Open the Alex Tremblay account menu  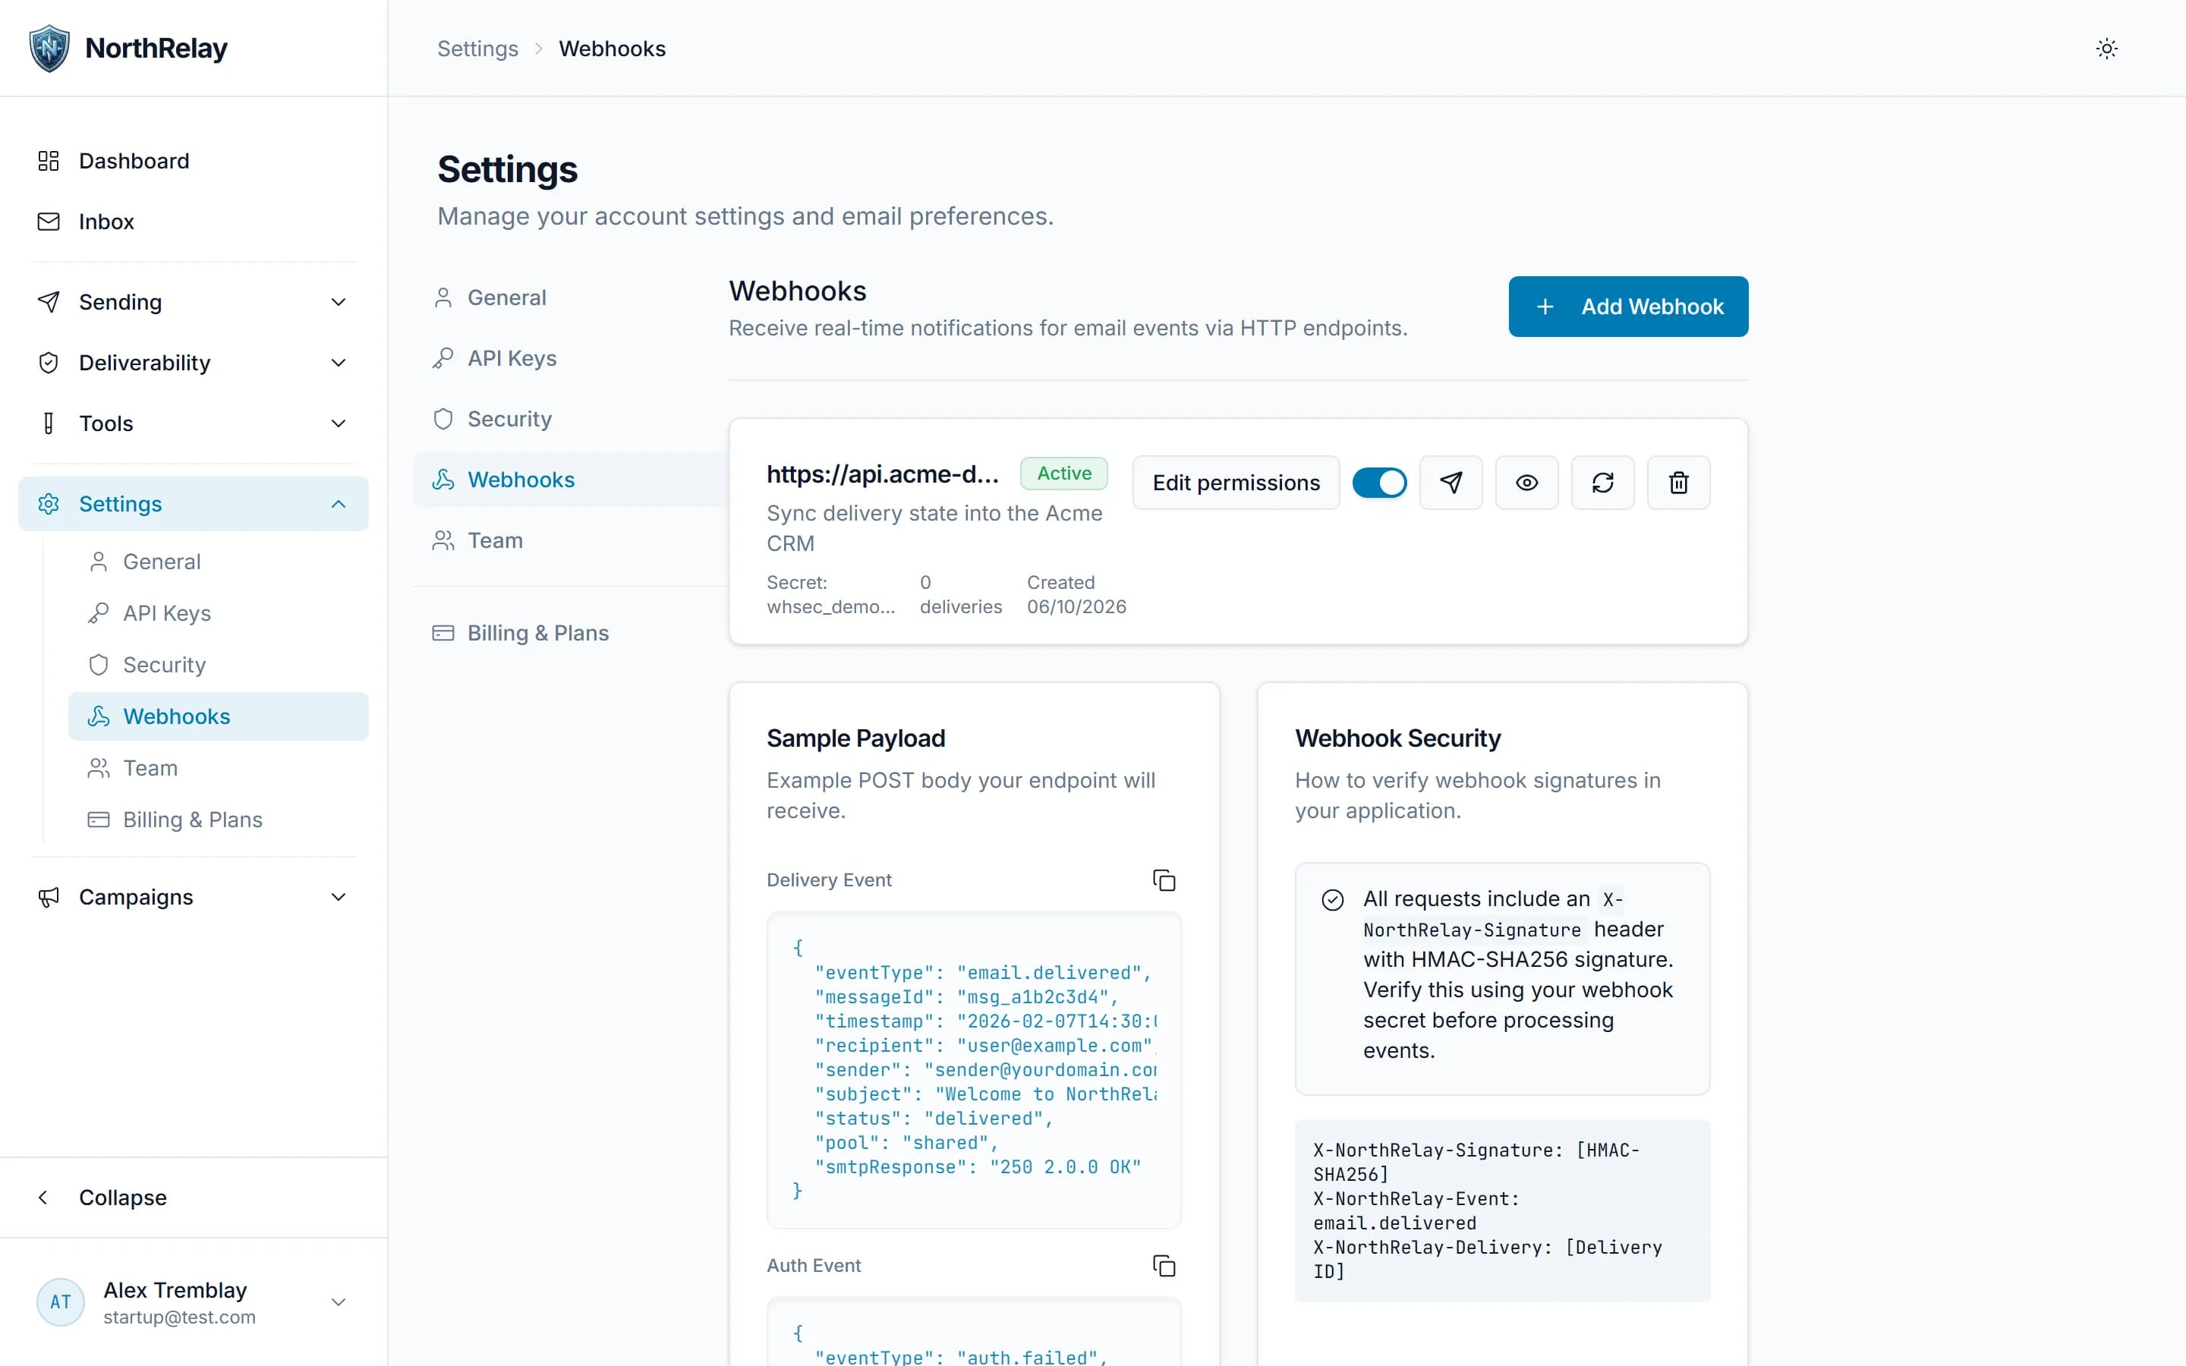click(x=194, y=1301)
